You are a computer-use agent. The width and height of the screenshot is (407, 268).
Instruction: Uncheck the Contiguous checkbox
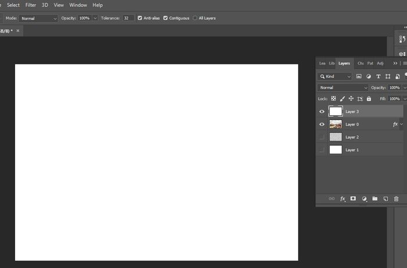point(165,18)
